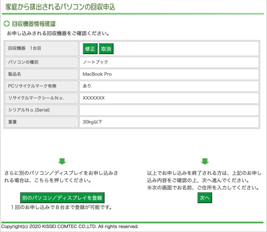Click the パソコンの種別 label
Image resolution: width=267 pixels, height=232 pixels.
point(23,62)
